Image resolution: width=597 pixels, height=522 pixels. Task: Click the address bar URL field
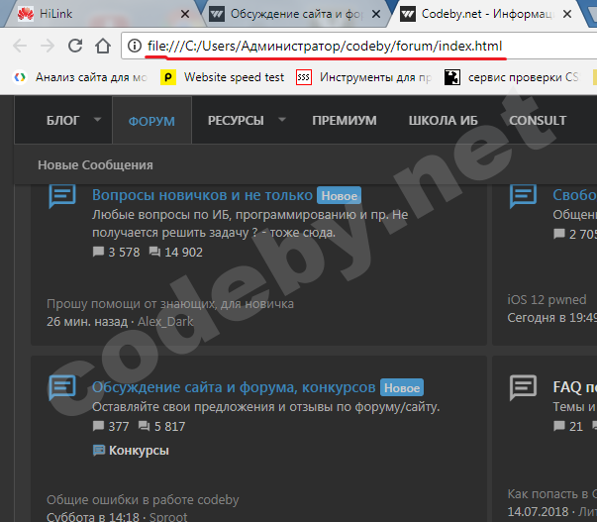(x=358, y=47)
